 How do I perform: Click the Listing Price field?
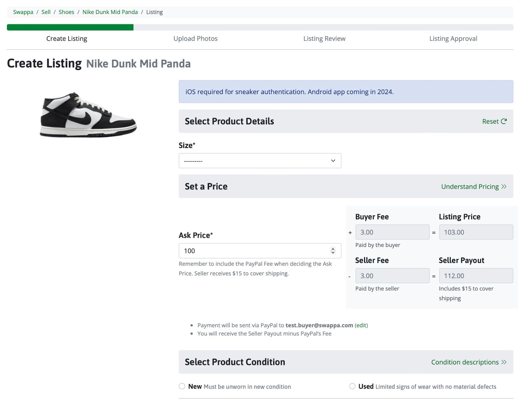click(x=476, y=232)
